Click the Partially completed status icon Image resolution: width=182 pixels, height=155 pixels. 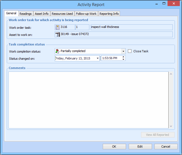tap(58, 51)
